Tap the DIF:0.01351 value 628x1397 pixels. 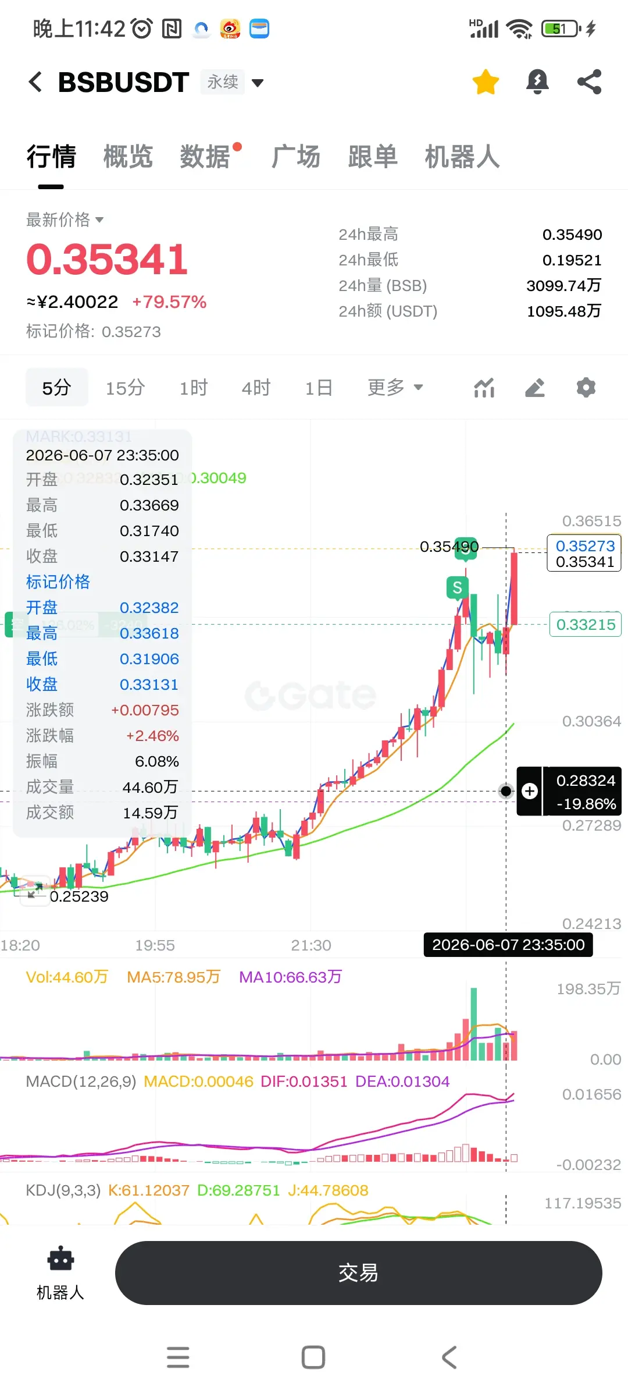304,1082
